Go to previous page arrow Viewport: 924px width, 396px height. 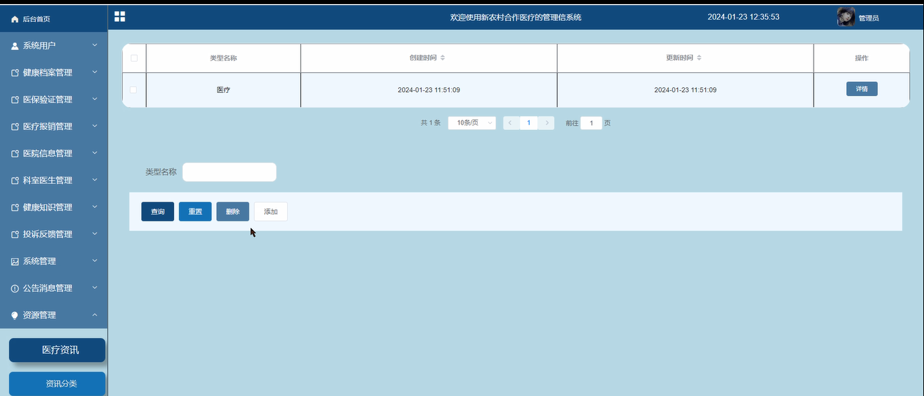pos(511,123)
